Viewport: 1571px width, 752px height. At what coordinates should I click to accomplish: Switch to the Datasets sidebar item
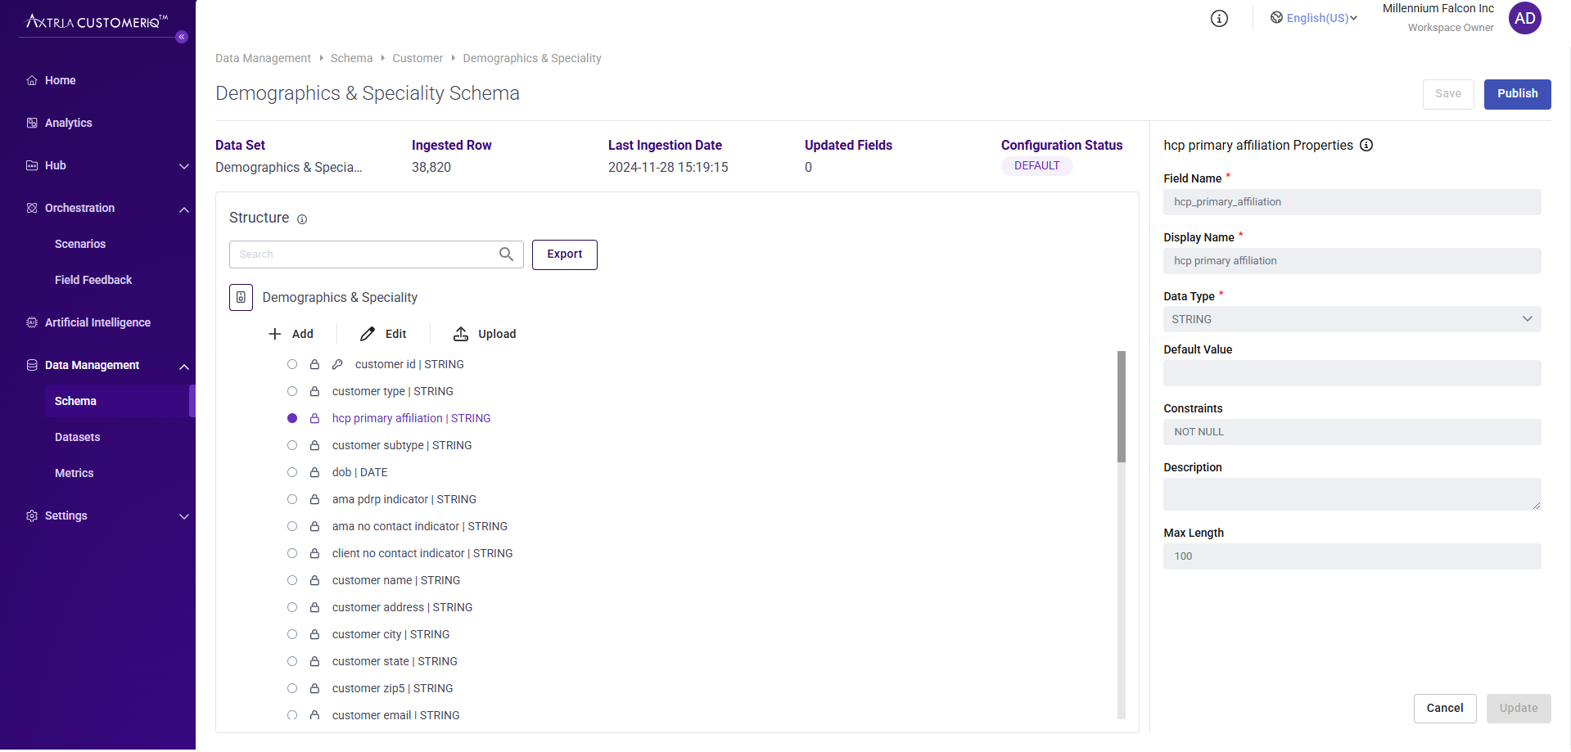point(77,437)
